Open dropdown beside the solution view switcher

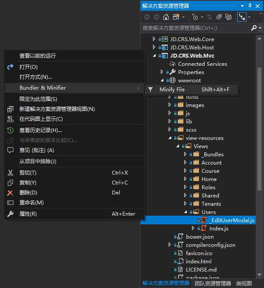point(183,17)
